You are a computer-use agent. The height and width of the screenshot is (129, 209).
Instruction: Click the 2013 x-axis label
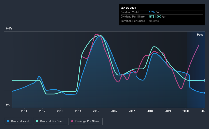(x=60, y=111)
